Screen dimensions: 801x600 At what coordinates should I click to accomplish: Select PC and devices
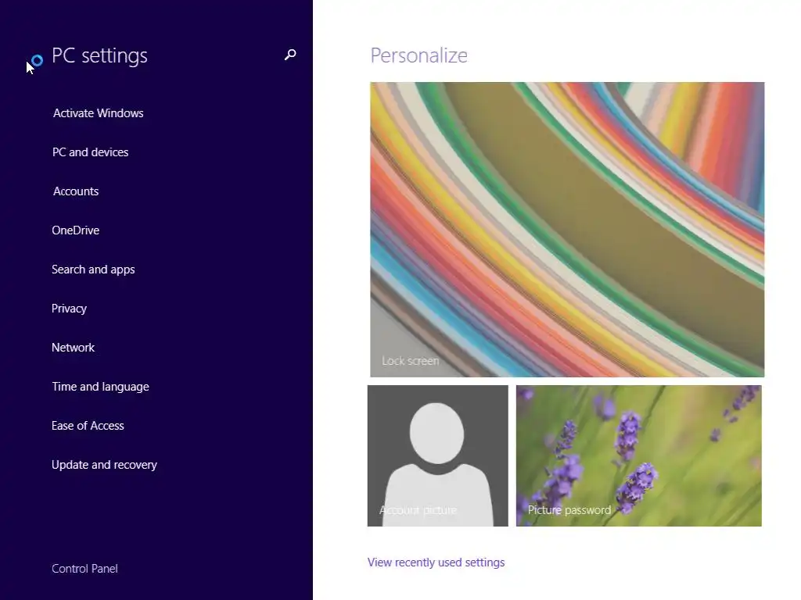[x=91, y=152]
